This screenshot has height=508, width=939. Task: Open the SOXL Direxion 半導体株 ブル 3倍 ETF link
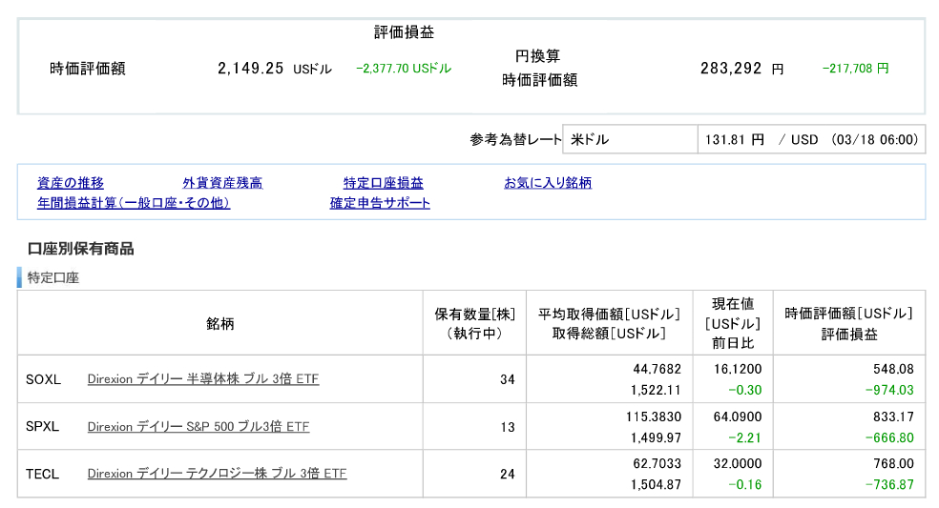pos(203,378)
